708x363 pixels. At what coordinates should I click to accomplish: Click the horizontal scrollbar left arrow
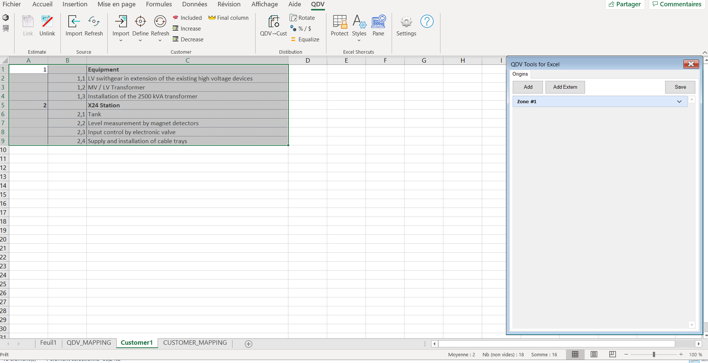(434, 344)
